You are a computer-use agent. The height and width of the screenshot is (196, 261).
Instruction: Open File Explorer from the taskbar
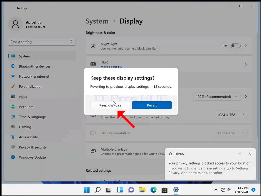coord(142,190)
